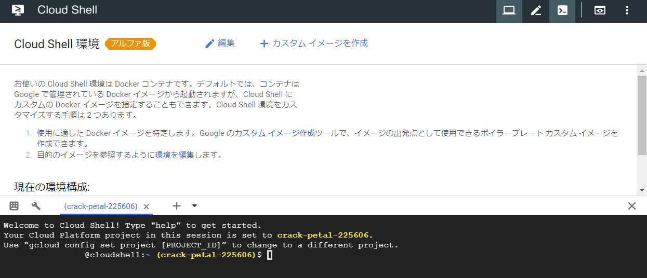This screenshot has height=278, width=647.
Task: Click the Cloud Shell logo icon
Action: click(x=18, y=10)
